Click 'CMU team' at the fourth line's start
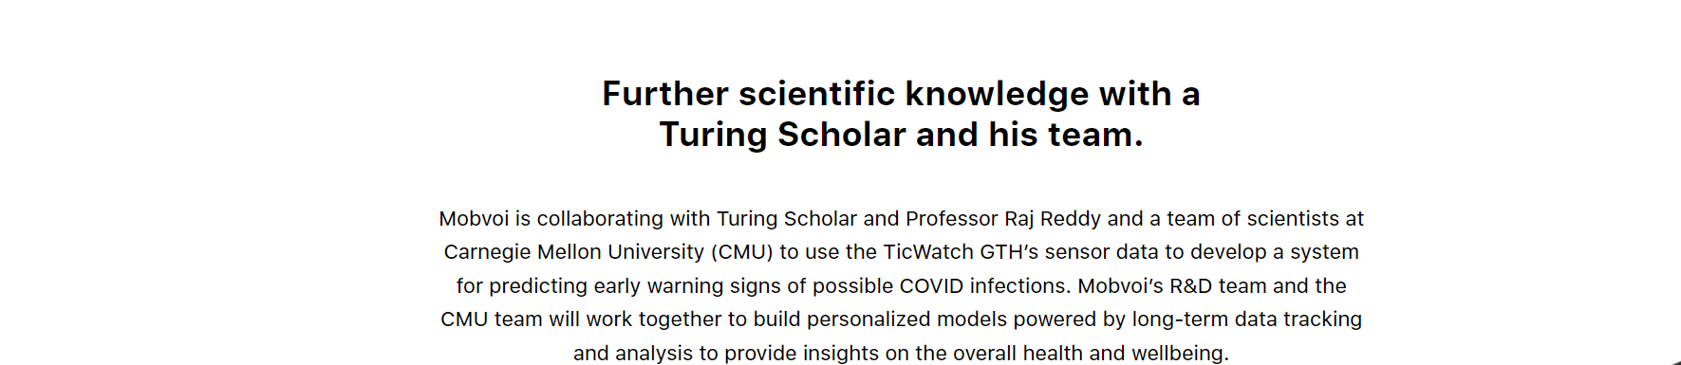This screenshot has height=365, width=1681. pyautogui.click(x=492, y=319)
